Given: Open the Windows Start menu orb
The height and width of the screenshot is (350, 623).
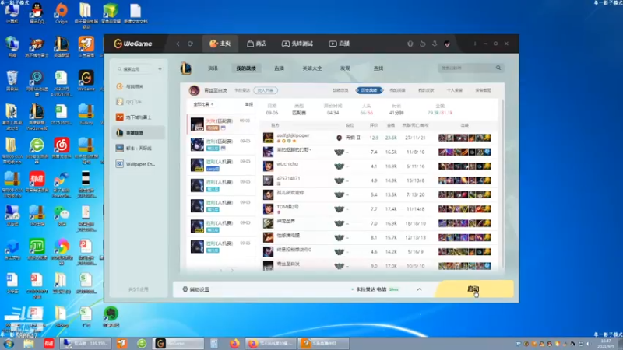Looking at the screenshot, I should (x=9, y=344).
